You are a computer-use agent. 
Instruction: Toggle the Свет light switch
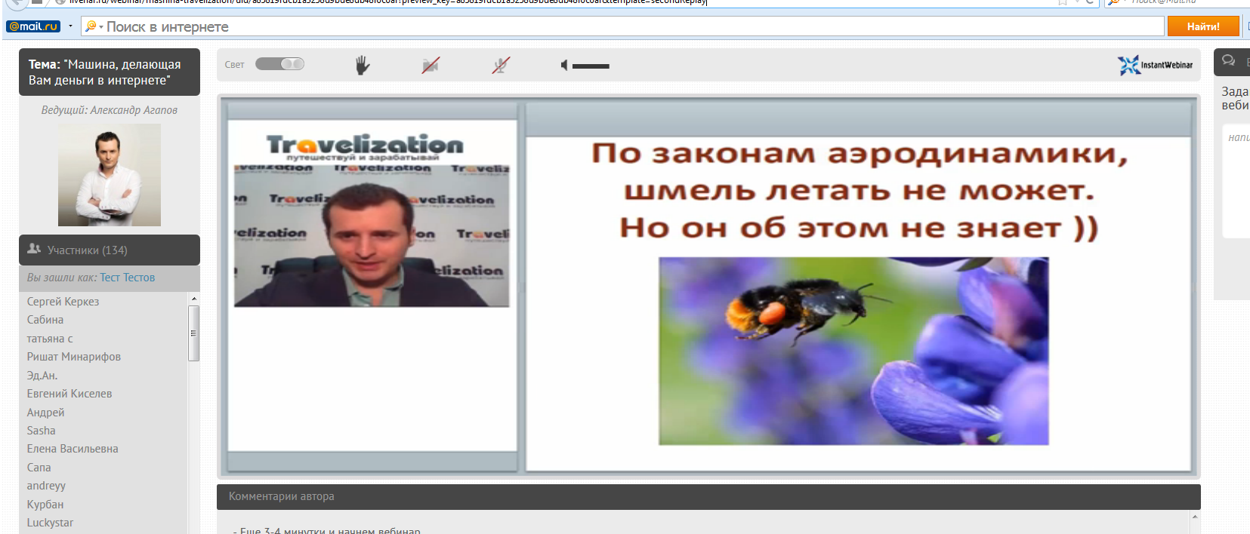pyautogui.click(x=279, y=64)
